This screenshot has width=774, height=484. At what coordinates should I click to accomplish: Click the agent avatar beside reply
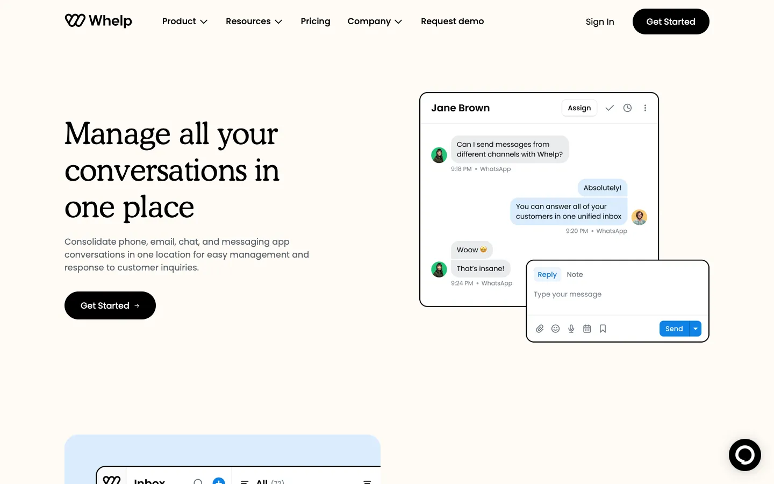tap(639, 217)
